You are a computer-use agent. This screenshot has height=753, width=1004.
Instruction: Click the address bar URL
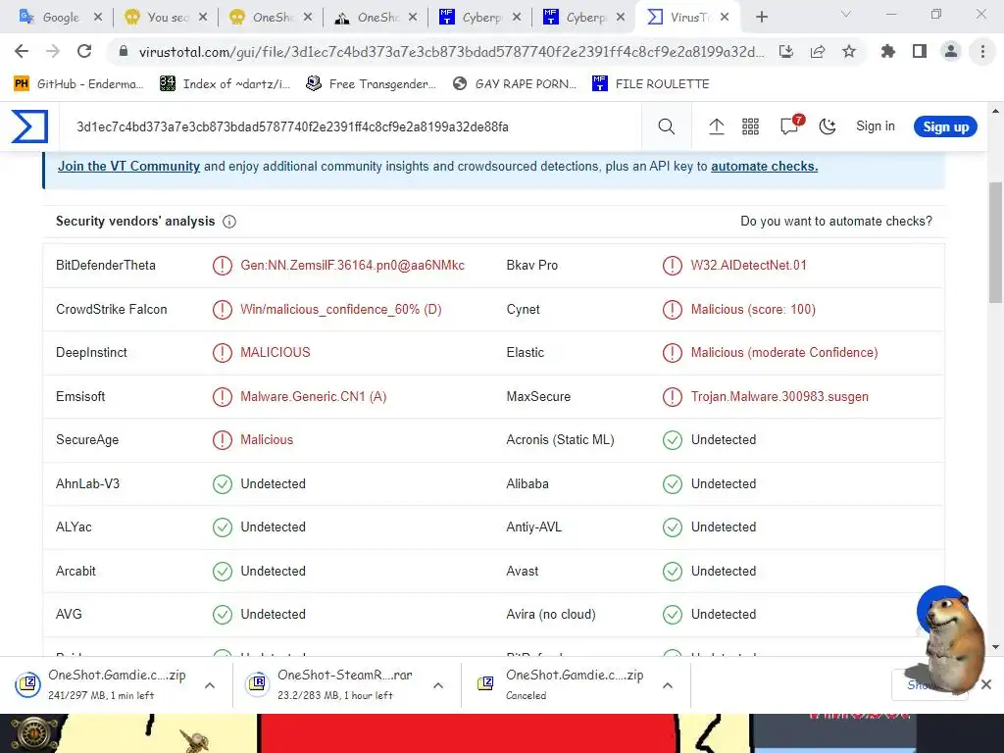pyautogui.click(x=451, y=51)
